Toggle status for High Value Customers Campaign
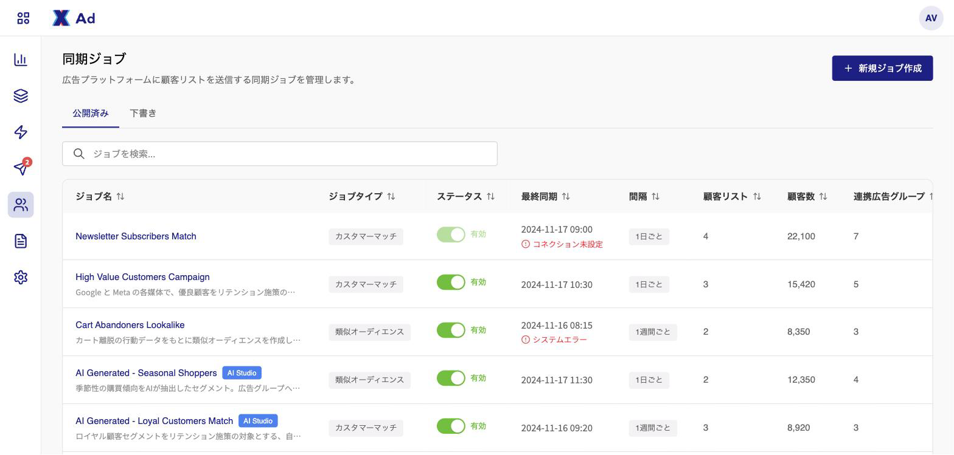Image resolution: width=954 pixels, height=455 pixels. (451, 282)
